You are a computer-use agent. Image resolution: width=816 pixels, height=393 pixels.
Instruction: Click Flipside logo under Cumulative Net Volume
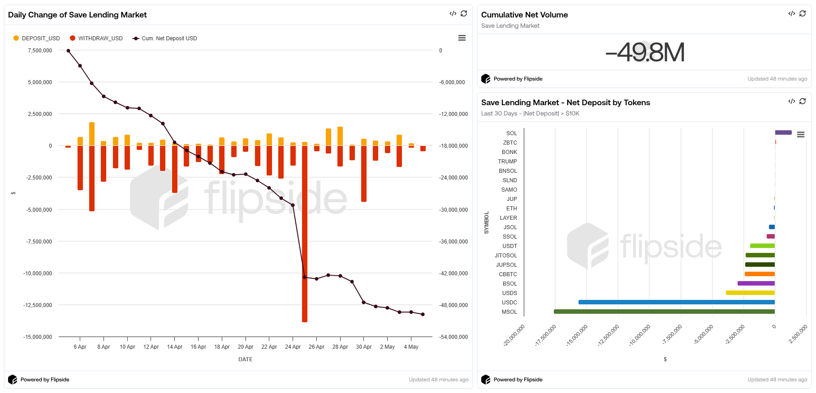pyautogui.click(x=486, y=79)
